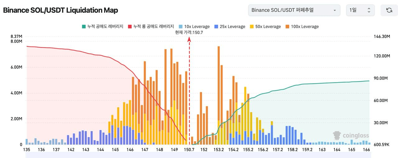This screenshot has height=158, width=398.
Task: Click the 166 x-axis tick label
Action: (366, 150)
